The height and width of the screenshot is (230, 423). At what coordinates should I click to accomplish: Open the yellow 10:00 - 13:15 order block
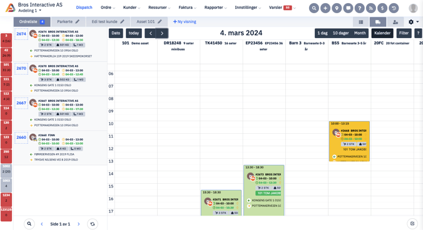tap(349, 141)
